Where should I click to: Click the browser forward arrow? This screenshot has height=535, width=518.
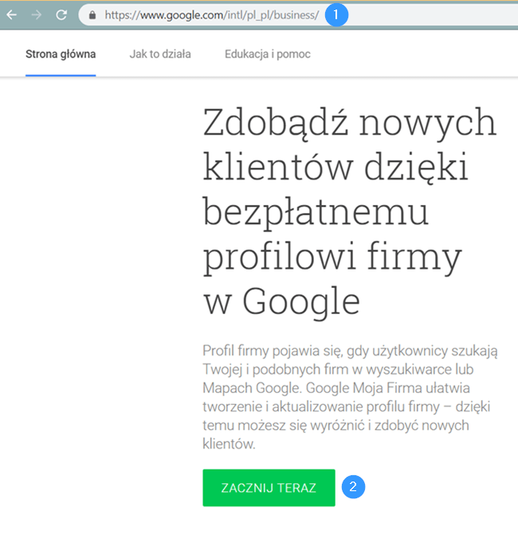(37, 15)
